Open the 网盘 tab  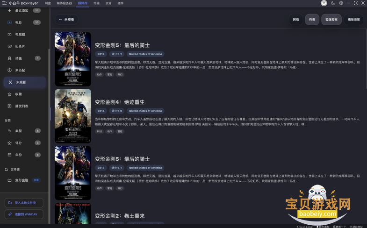point(48,3)
